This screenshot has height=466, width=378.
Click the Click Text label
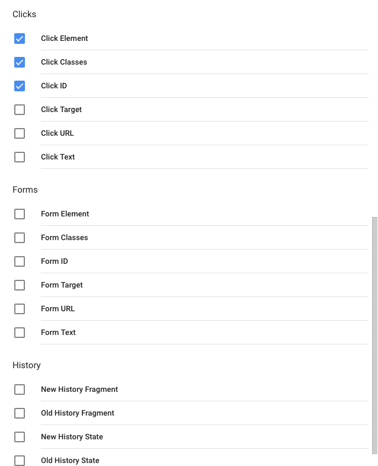[58, 157]
